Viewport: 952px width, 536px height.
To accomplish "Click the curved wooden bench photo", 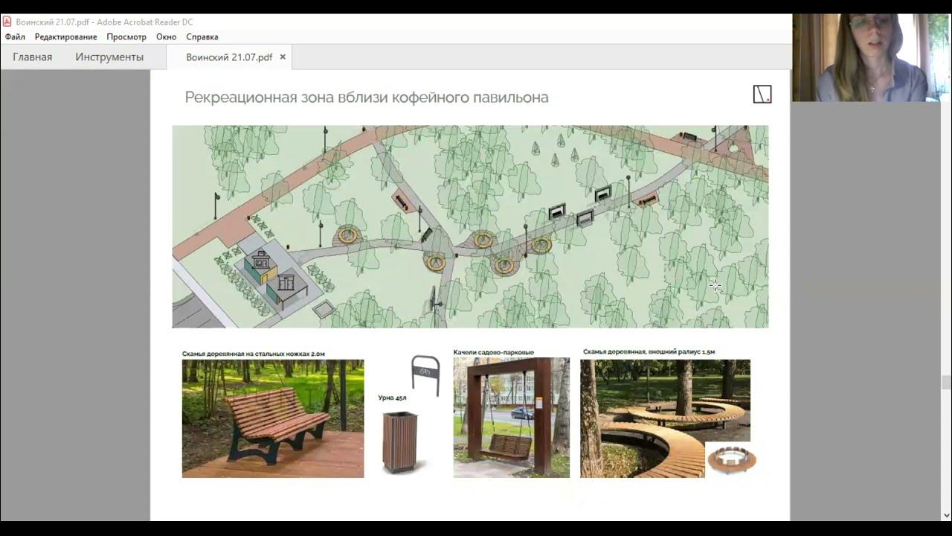I will click(x=665, y=418).
